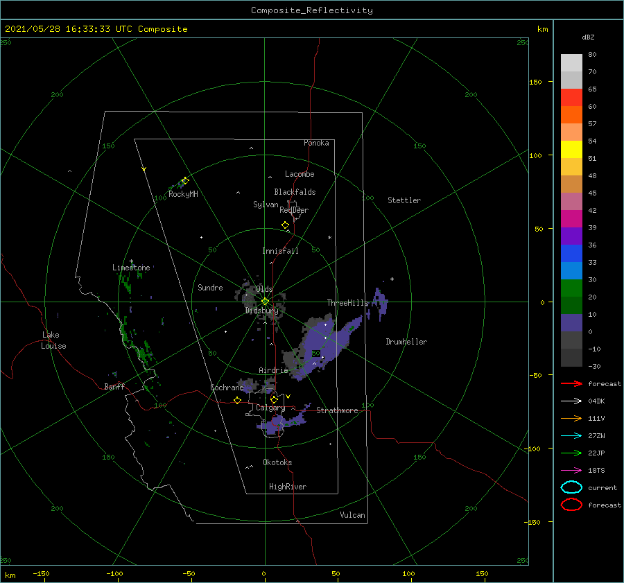Click the dBZ scale heading
This screenshot has width=624, height=583.
coord(588,37)
